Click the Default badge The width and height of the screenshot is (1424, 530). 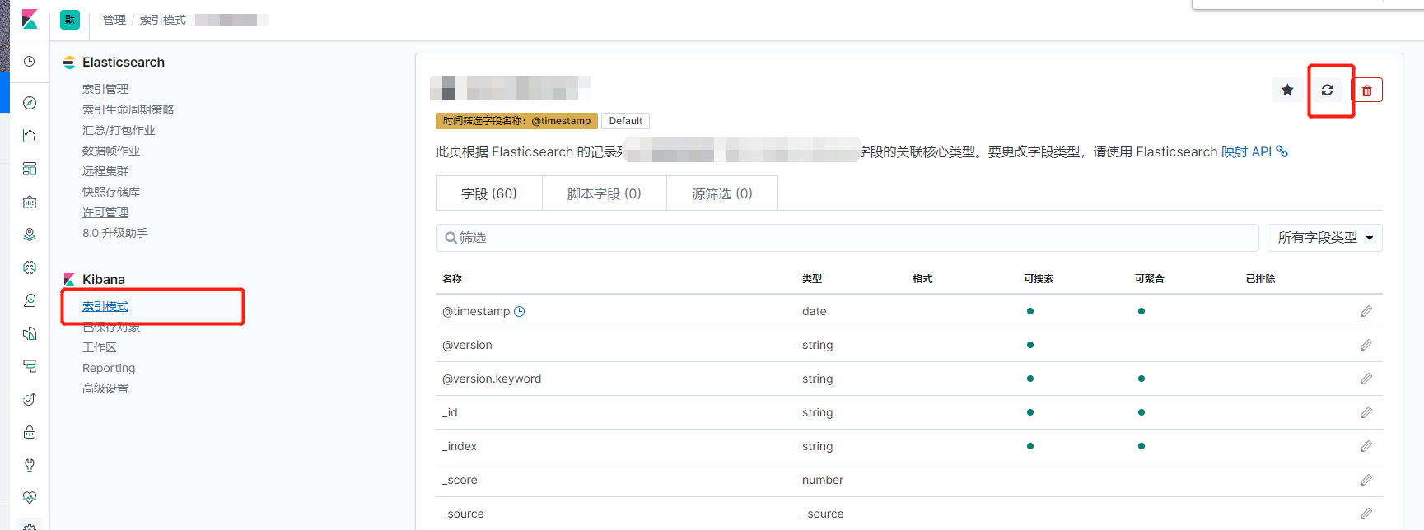click(626, 121)
